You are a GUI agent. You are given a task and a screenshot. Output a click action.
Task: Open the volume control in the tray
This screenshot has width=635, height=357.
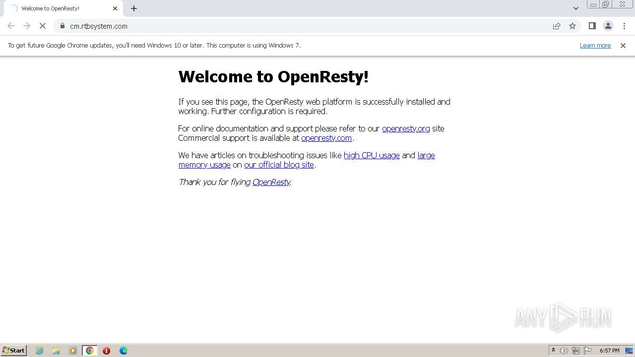coord(564,351)
